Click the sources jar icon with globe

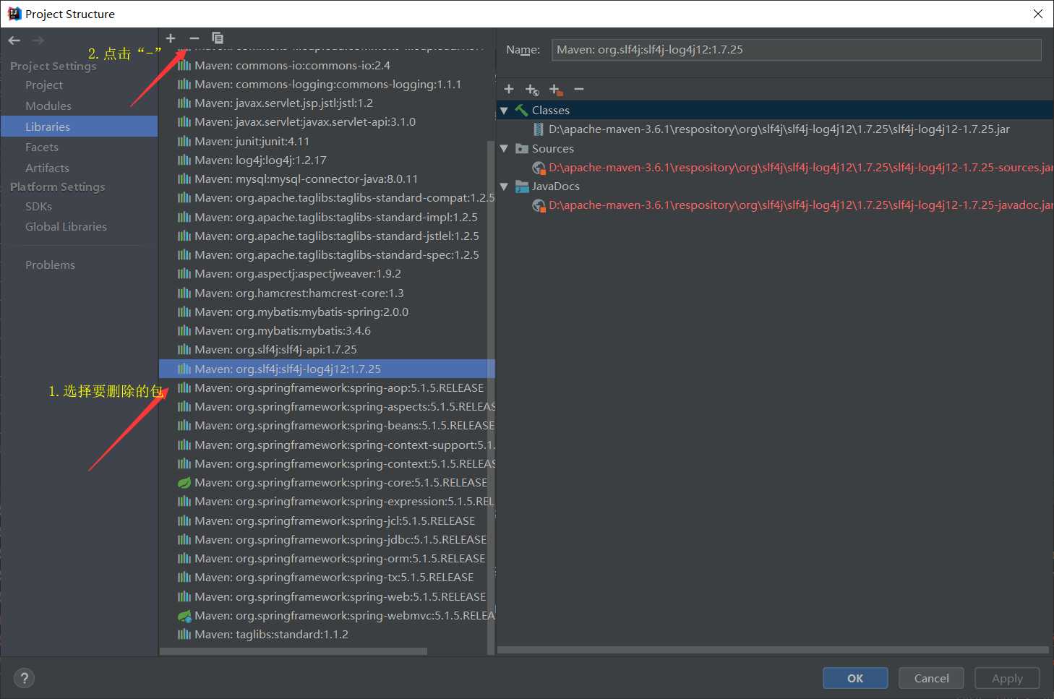point(539,168)
